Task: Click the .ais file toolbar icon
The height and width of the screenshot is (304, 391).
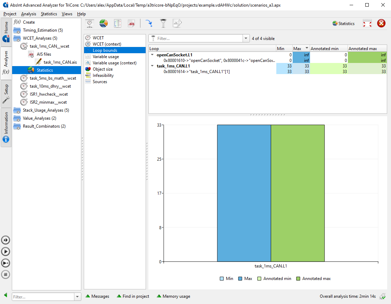Action: point(131,23)
